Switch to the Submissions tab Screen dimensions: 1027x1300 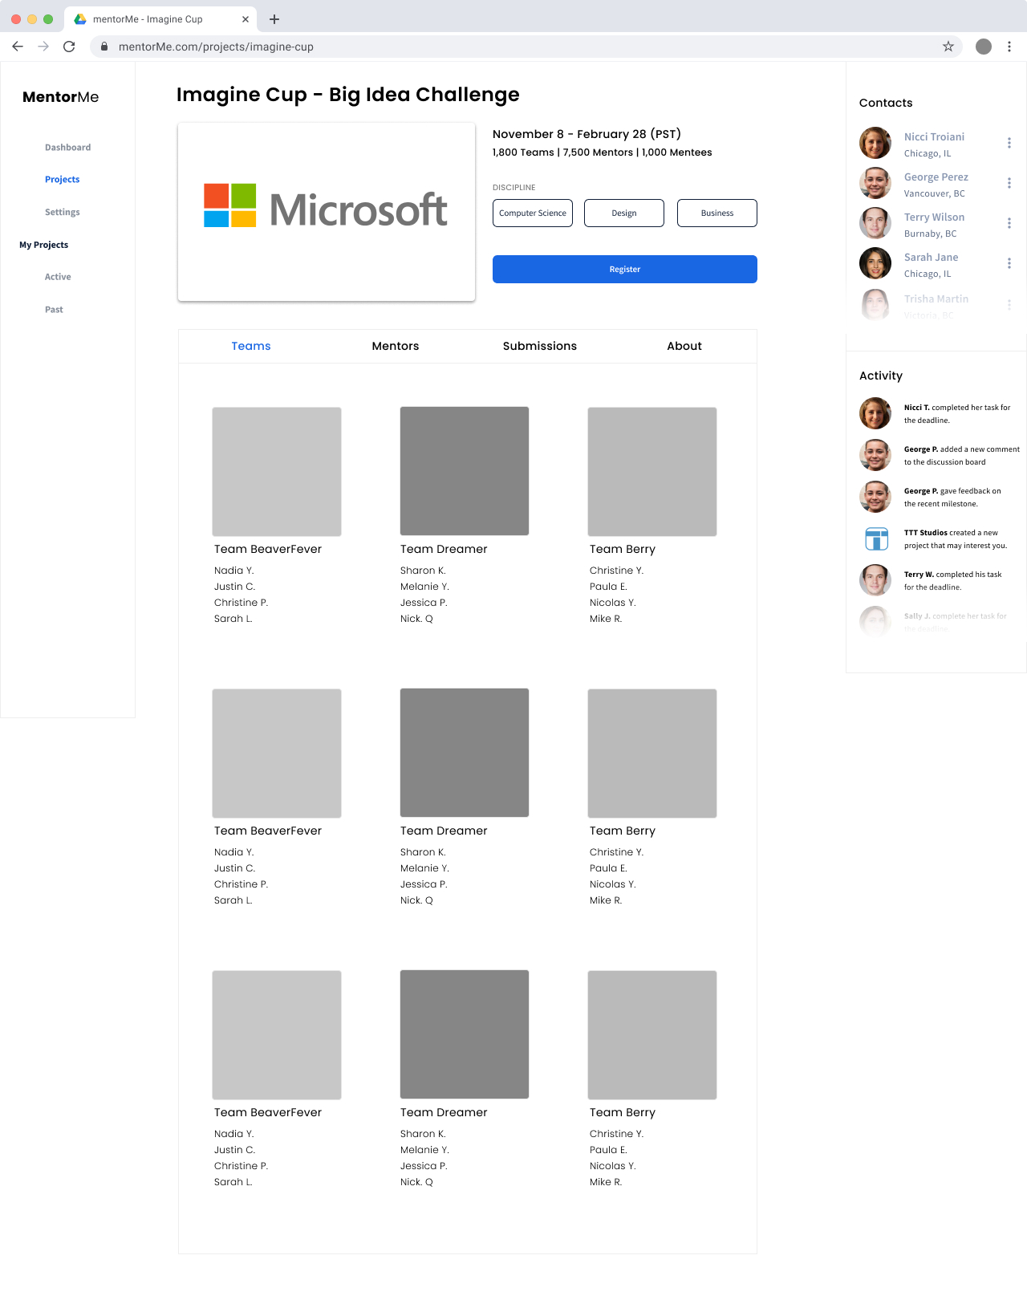click(540, 346)
